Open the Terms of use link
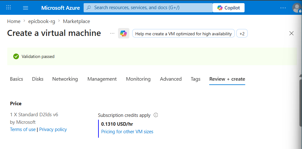The width and height of the screenshot is (302, 149). click(x=23, y=129)
